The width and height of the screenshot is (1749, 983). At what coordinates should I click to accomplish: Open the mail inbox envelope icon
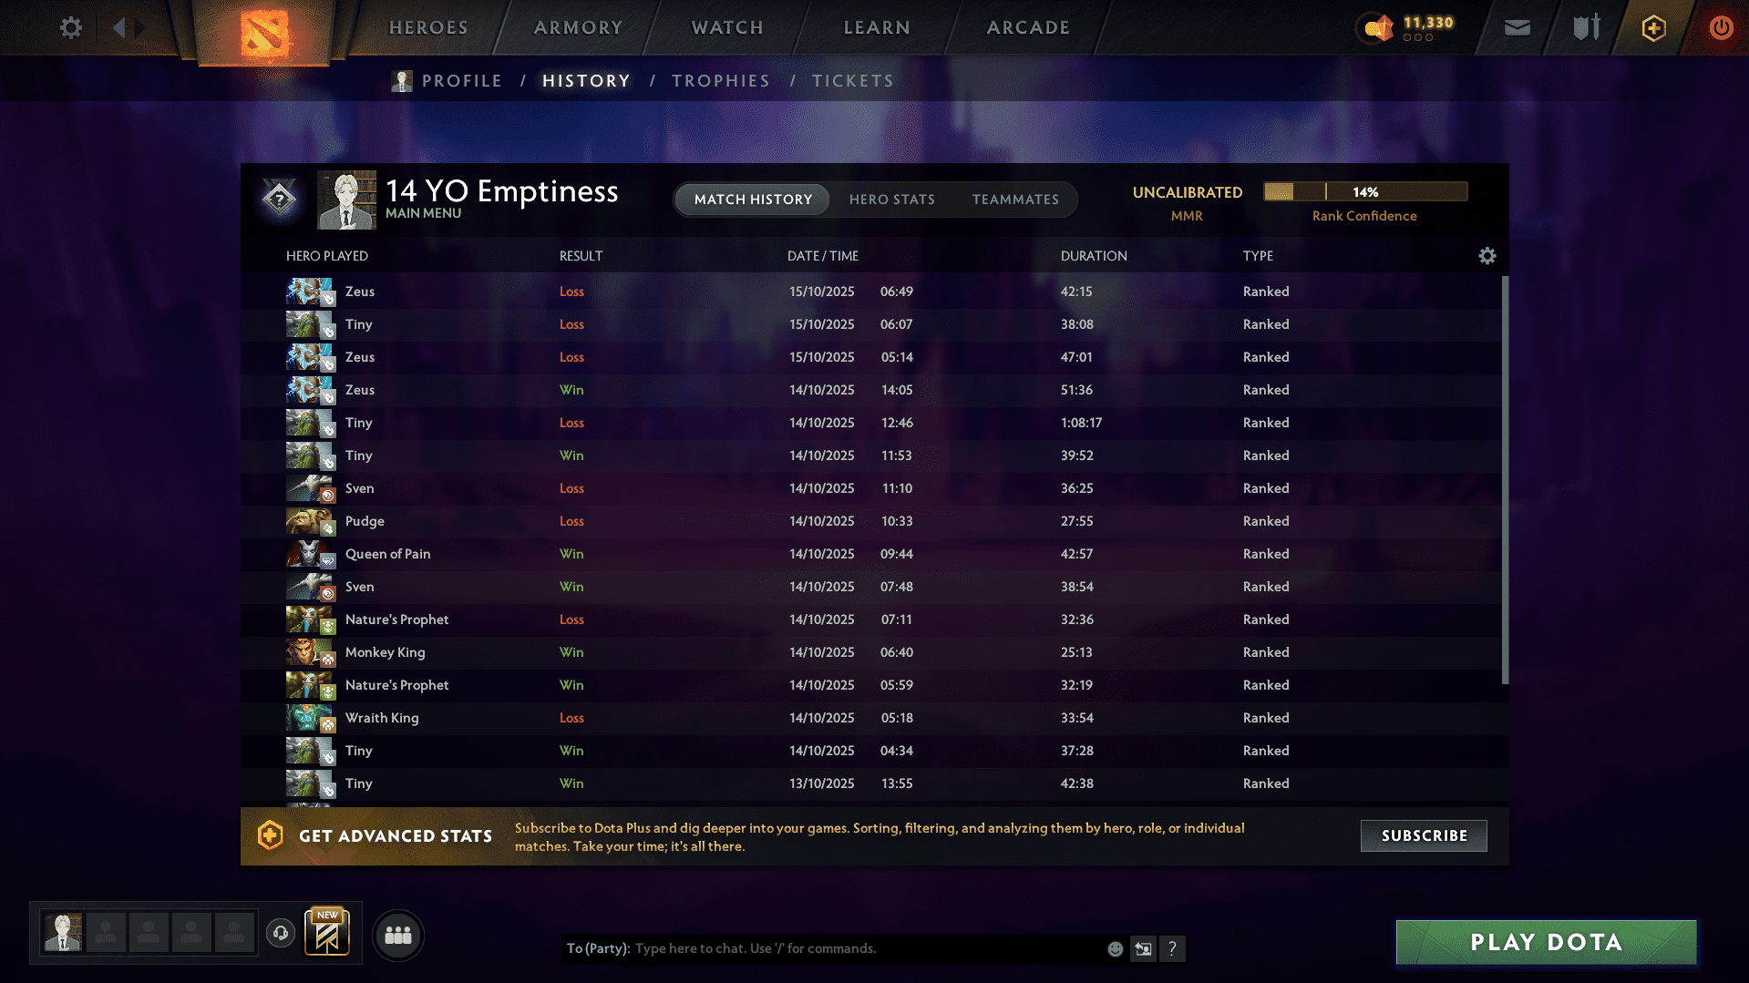(x=1517, y=28)
